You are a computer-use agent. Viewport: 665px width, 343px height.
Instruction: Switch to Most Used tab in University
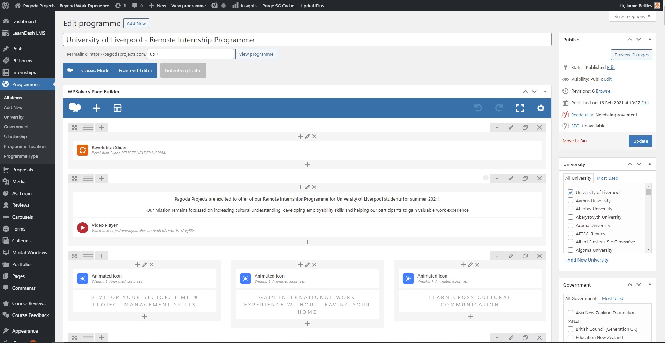[607, 178]
